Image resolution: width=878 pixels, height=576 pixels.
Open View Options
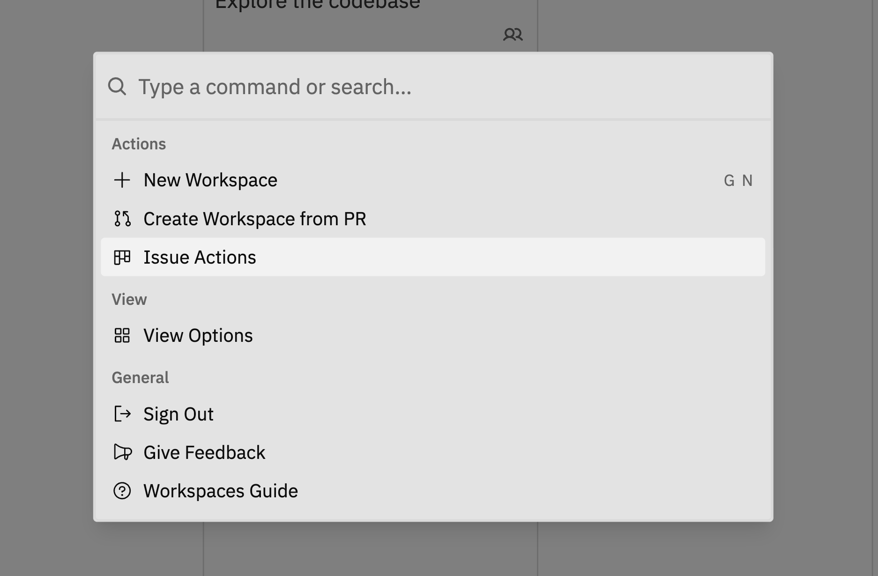198,335
